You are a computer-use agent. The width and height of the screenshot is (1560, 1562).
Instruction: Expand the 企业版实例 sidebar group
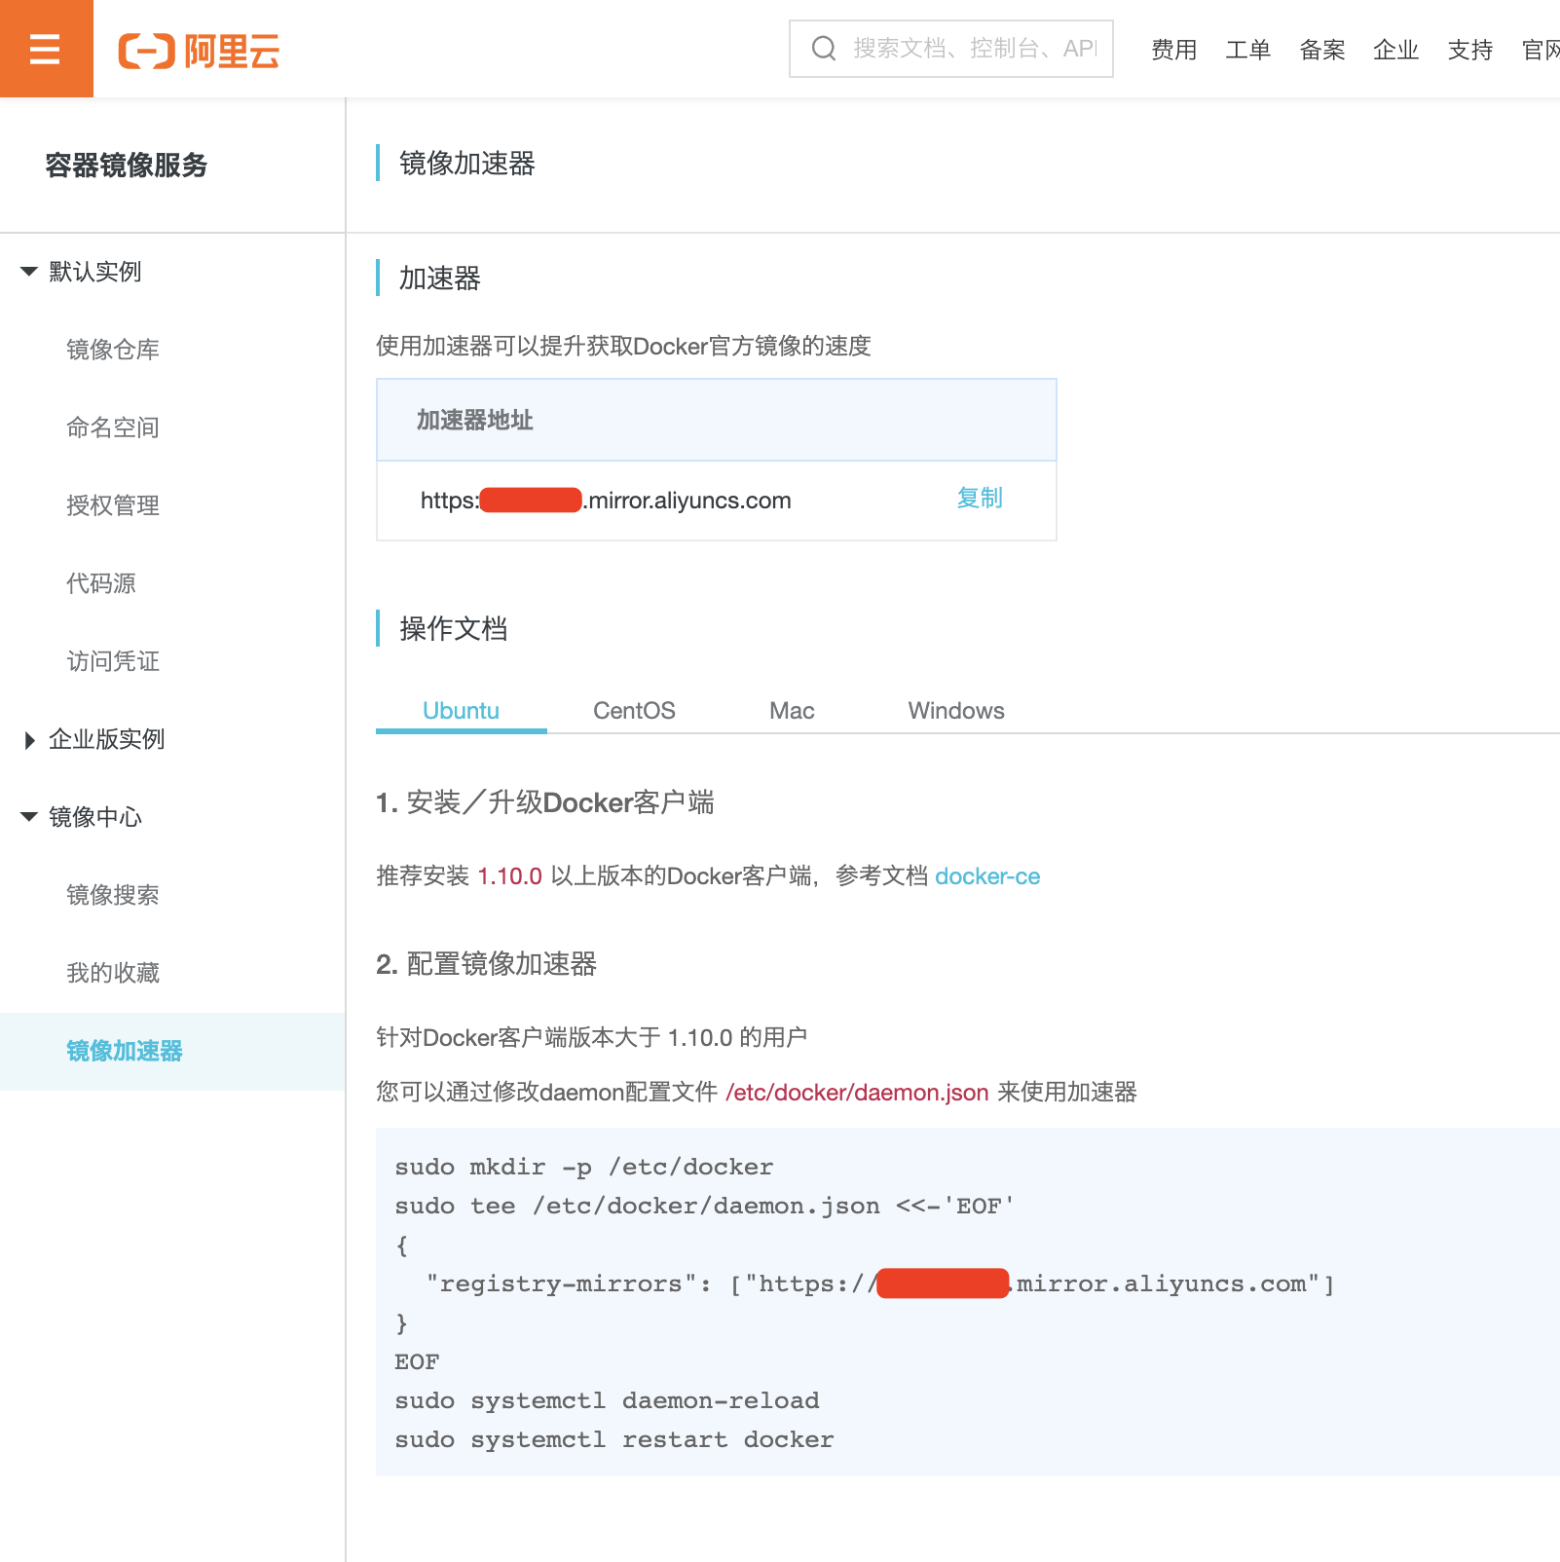tap(29, 740)
